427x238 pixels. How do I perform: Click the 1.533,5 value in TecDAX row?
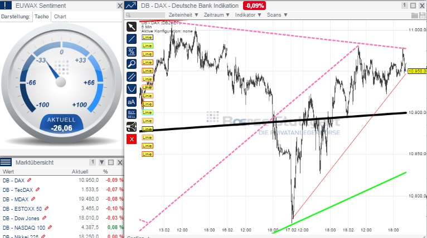(x=90, y=190)
